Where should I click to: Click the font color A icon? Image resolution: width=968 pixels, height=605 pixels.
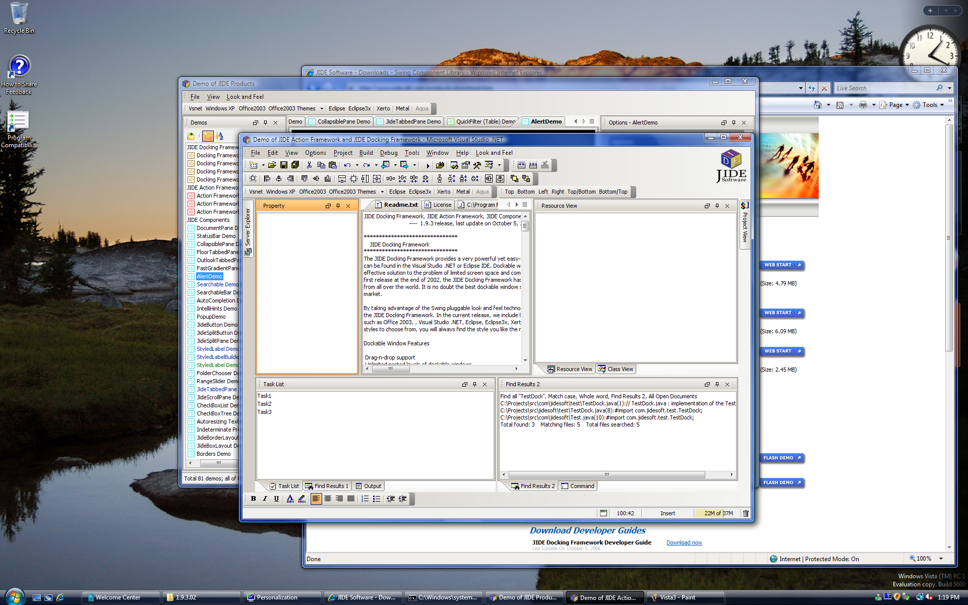pos(290,499)
